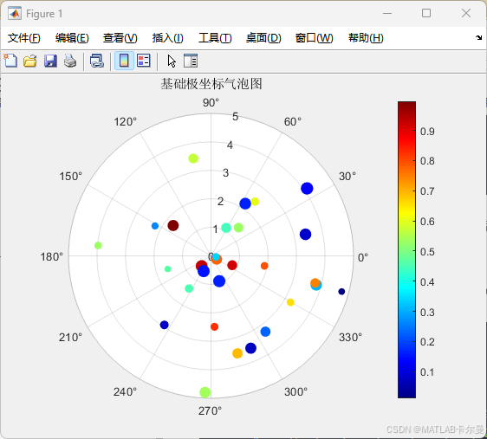
Task: Open the 帮助(H) menu
Action: [x=366, y=38]
